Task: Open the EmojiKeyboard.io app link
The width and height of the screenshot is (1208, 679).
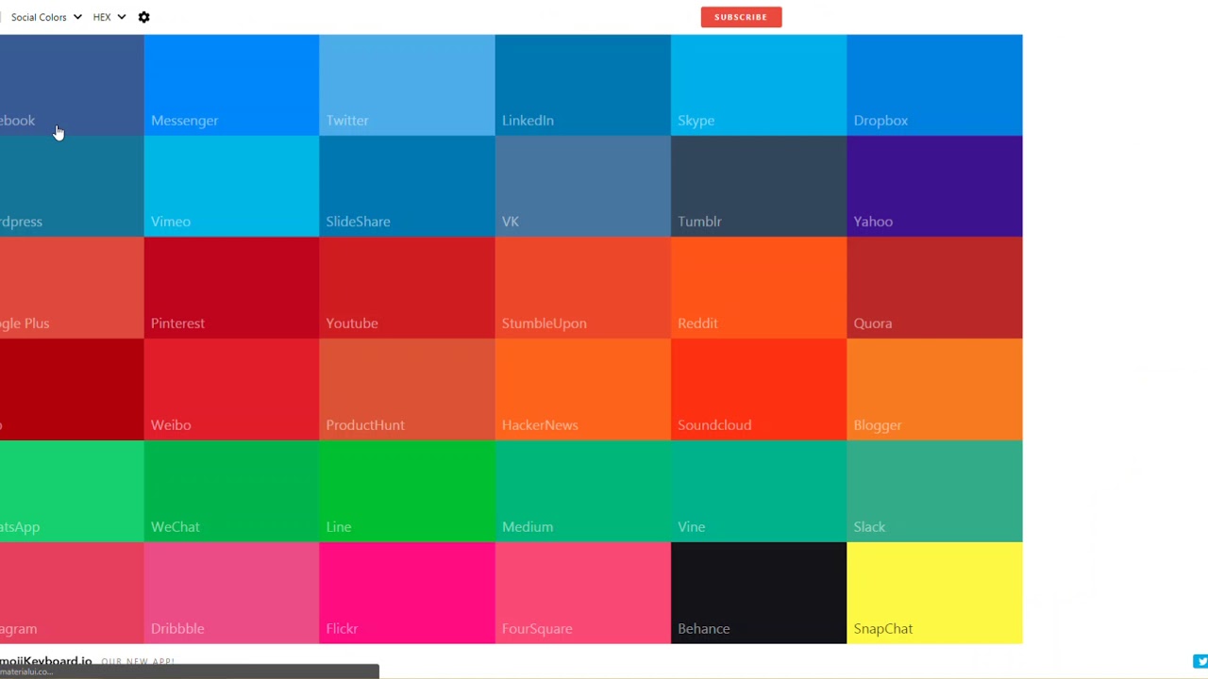Action: (45, 661)
